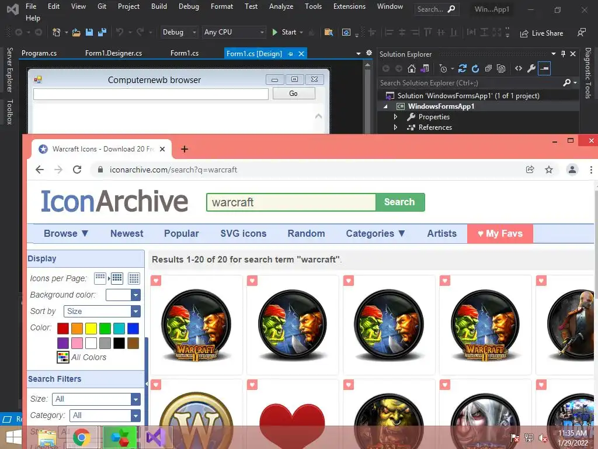Viewport: 598px width, 449px height.
Task: Favorite the gold W icon card
Action: tap(156, 385)
